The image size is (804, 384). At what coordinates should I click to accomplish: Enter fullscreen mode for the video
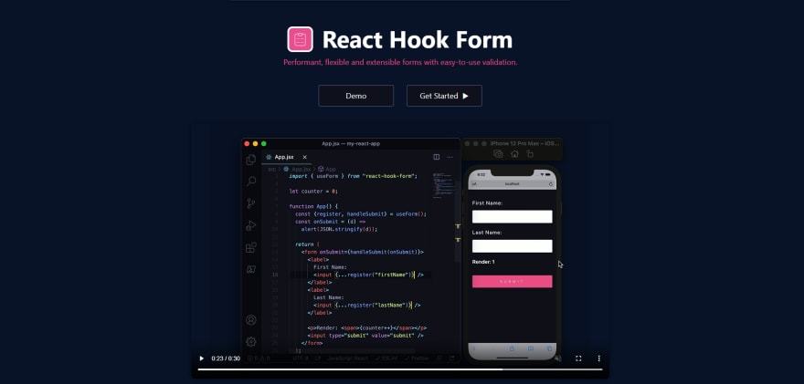click(578, 358)
